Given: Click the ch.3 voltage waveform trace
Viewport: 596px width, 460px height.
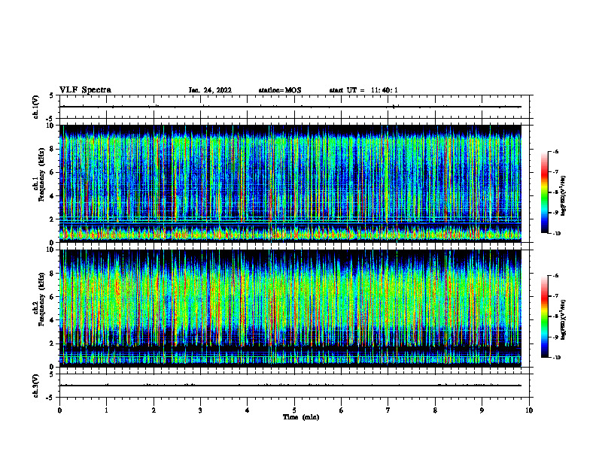Looking at the screenshot, I should [x=290, y=386].
